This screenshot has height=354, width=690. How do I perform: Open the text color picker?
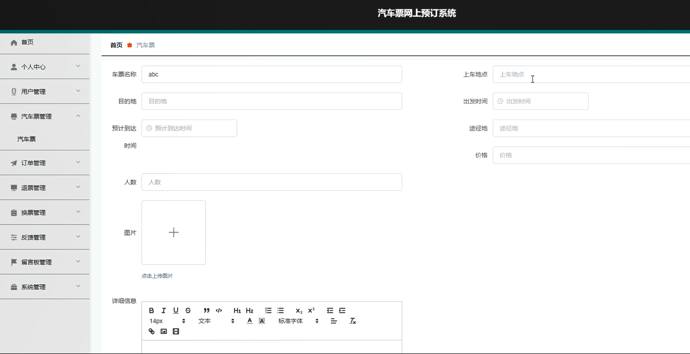pyautogui.click(x=249, y=321)
